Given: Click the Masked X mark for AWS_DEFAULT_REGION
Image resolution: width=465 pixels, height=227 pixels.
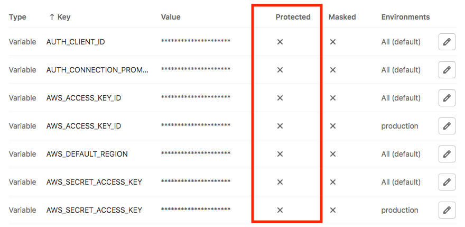Looking at the screenshot, I should click(x=333, y=154).
